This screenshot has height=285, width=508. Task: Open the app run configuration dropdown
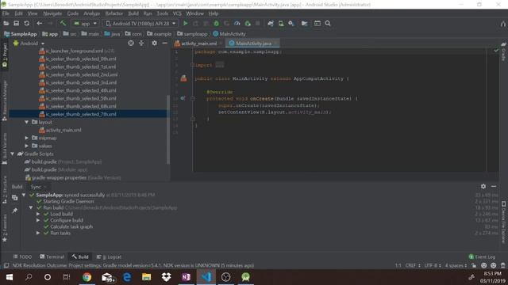pyautogui.click(x=85, y=23)
